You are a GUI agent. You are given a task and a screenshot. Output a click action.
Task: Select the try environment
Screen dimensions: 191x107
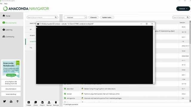31,48
